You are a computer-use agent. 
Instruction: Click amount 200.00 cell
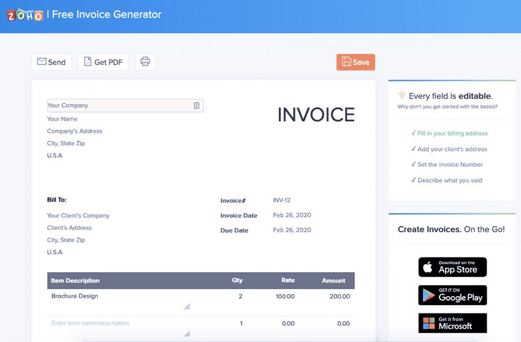(x=340, y=296)
